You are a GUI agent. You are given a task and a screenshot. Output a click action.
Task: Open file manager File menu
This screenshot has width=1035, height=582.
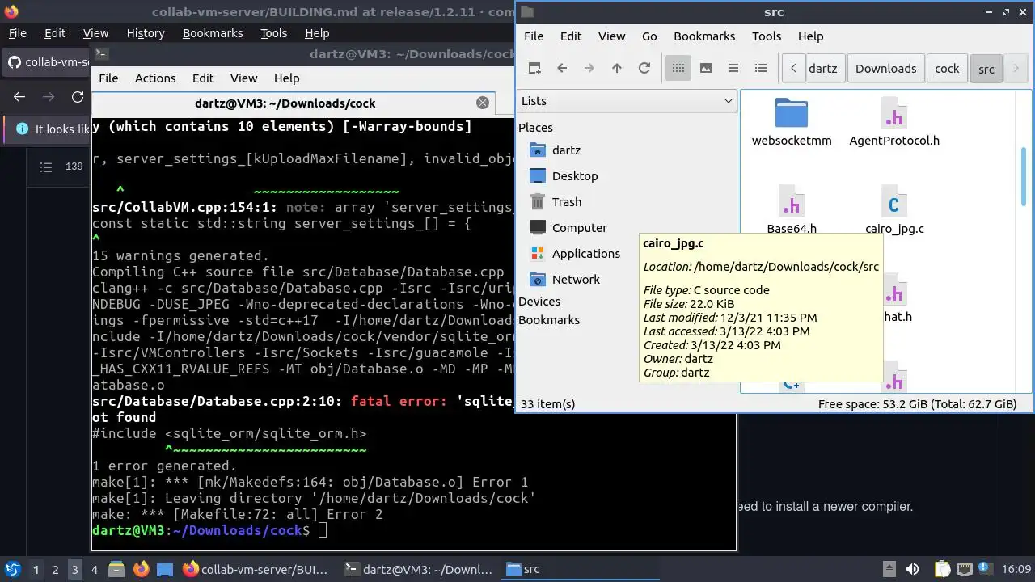[x=534, y=36]
